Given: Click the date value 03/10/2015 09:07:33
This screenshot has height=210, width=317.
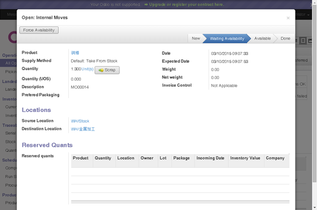Looking at the screenshot, I should click(x=229, y=54).
